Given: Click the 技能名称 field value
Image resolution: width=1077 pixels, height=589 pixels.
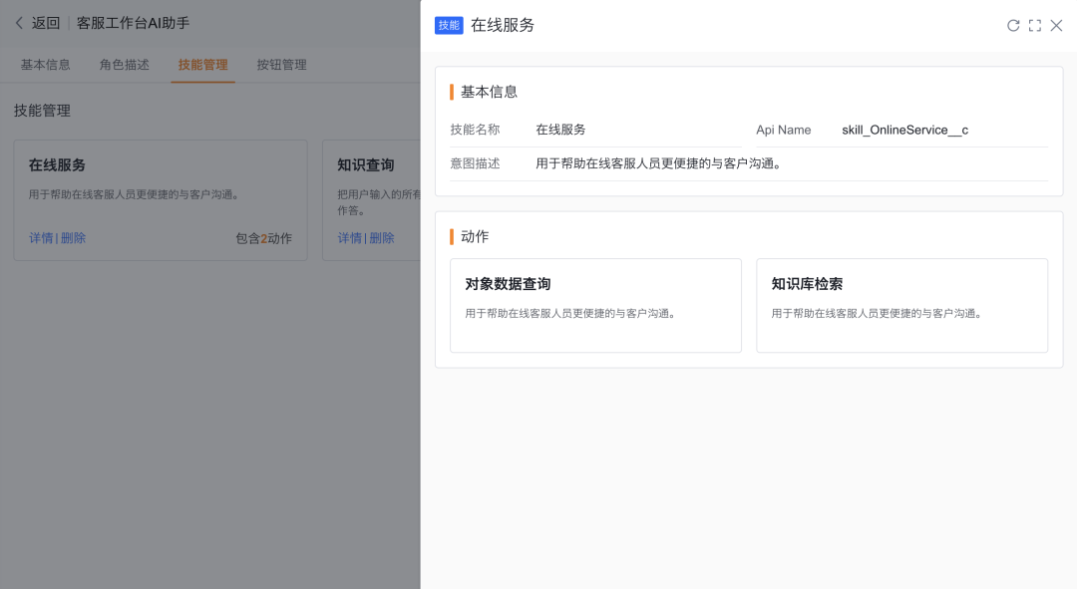Looking at the screenshot, I should (x=560, y=130).
